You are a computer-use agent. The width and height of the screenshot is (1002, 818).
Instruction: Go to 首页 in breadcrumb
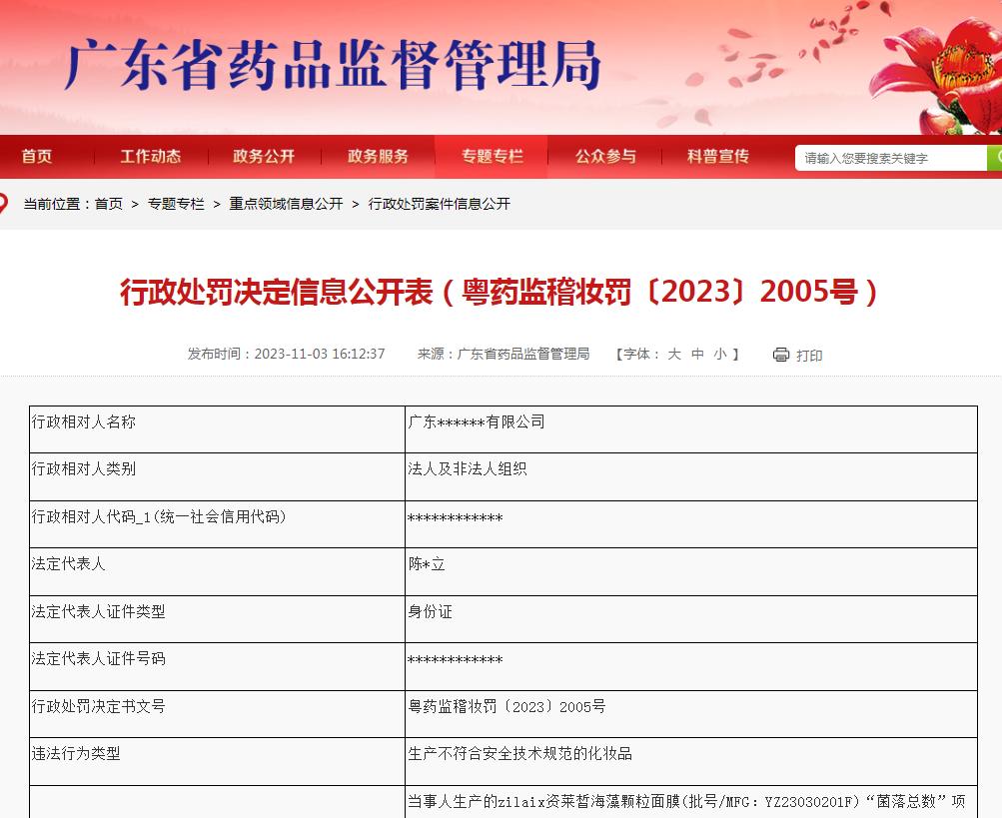coord(109,204)
